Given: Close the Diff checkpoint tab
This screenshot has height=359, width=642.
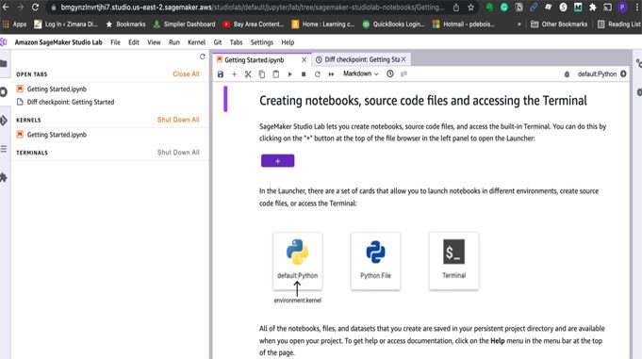Looking at the screenshot, I should [x=403, y=59].
